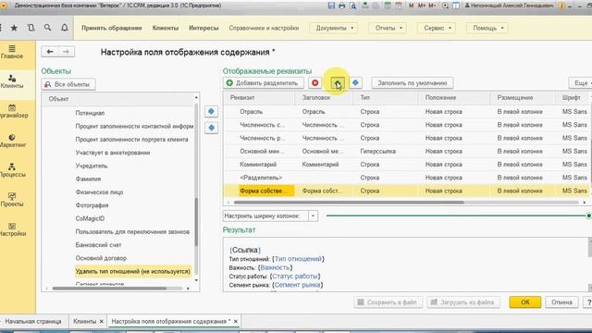The height and width of the screenshot is (333, 592).
Task: Open the Документы dropdown menu
Action: pos(334,28)
